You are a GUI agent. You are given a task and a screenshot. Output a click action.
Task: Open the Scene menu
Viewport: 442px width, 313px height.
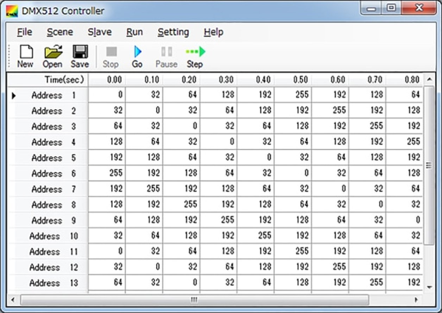[59, 32]
